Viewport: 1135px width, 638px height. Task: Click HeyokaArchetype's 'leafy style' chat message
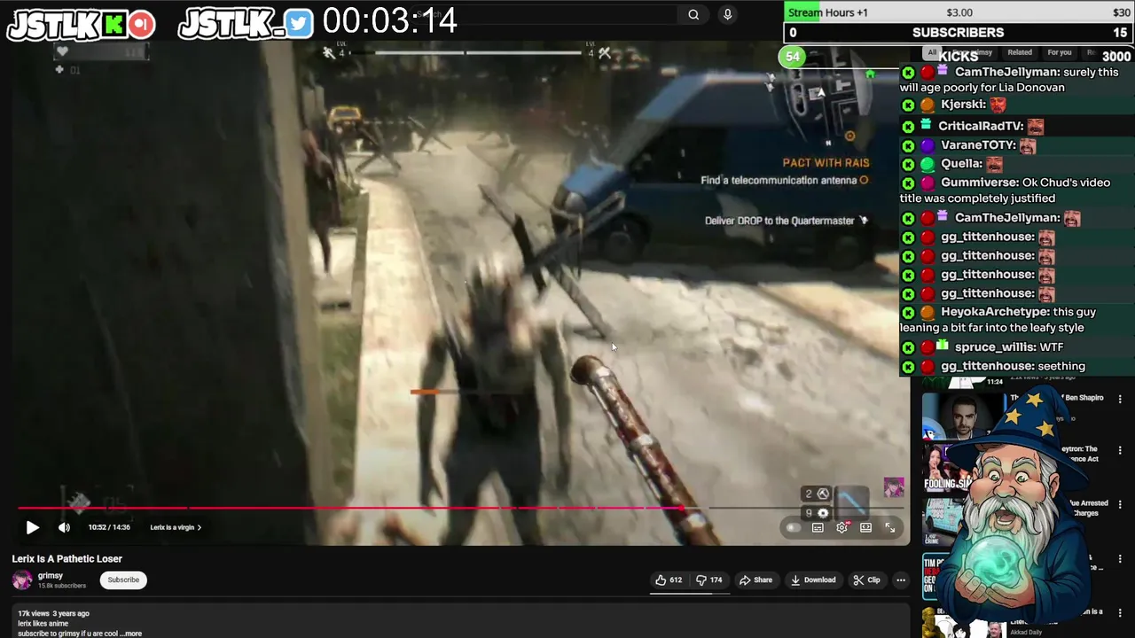1014,320
